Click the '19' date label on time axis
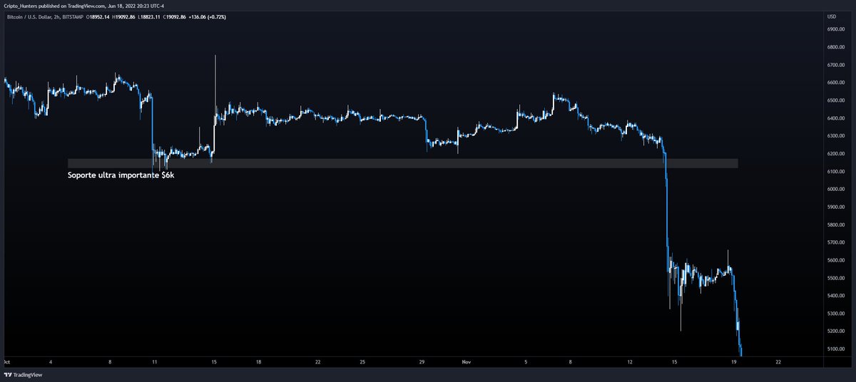 tap(734, 362)
